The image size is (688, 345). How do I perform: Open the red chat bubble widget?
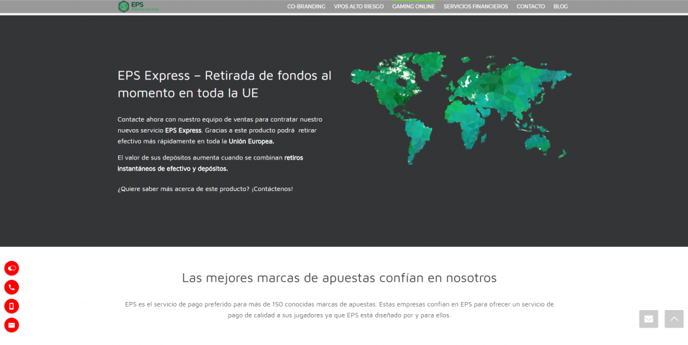pos(11,268)
